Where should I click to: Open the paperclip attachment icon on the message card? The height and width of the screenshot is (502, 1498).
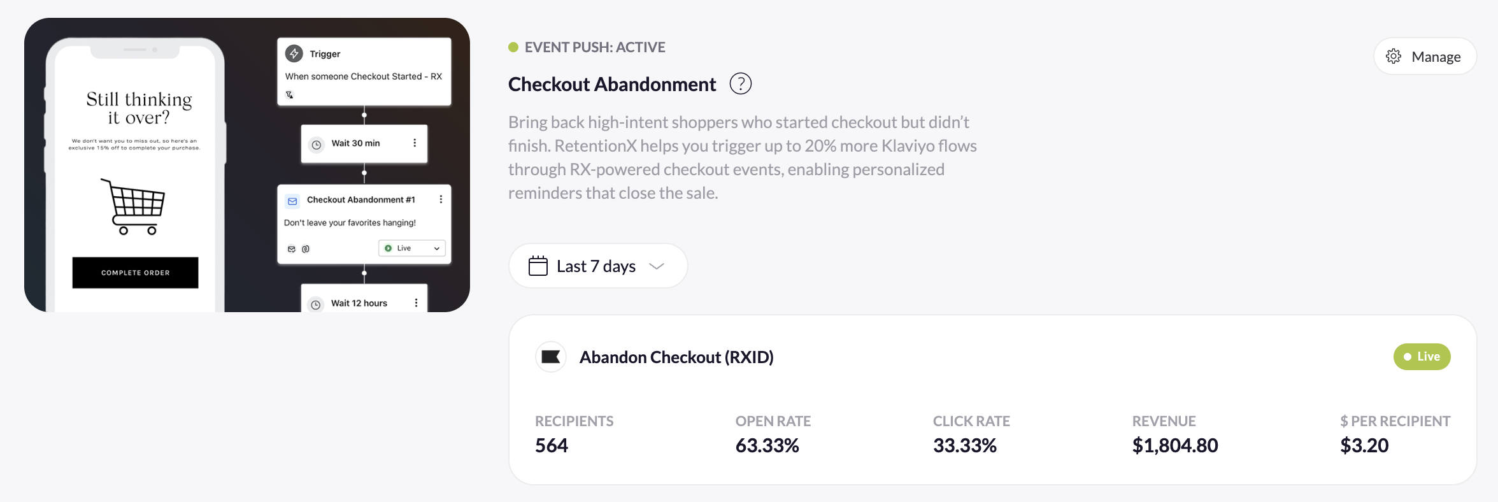(306, 248)
